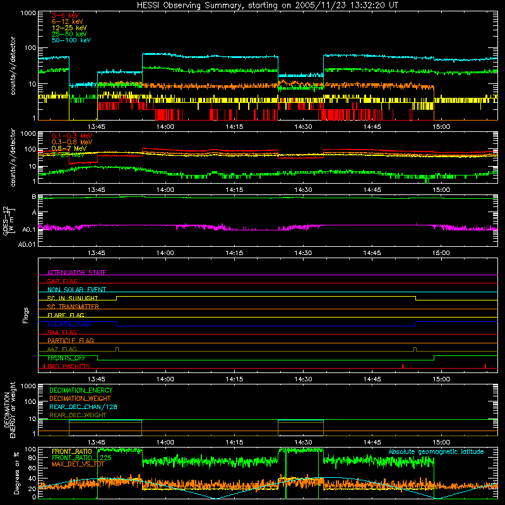Click the NON_SOLAR_EVENT flag label
505x505 pixels.
(76, 290)
